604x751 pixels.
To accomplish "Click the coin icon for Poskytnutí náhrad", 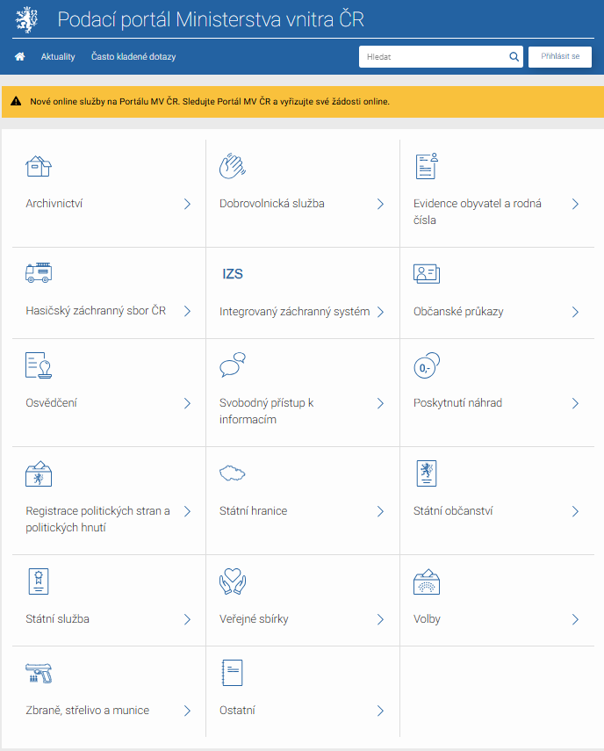I will (x=427, y=365).
